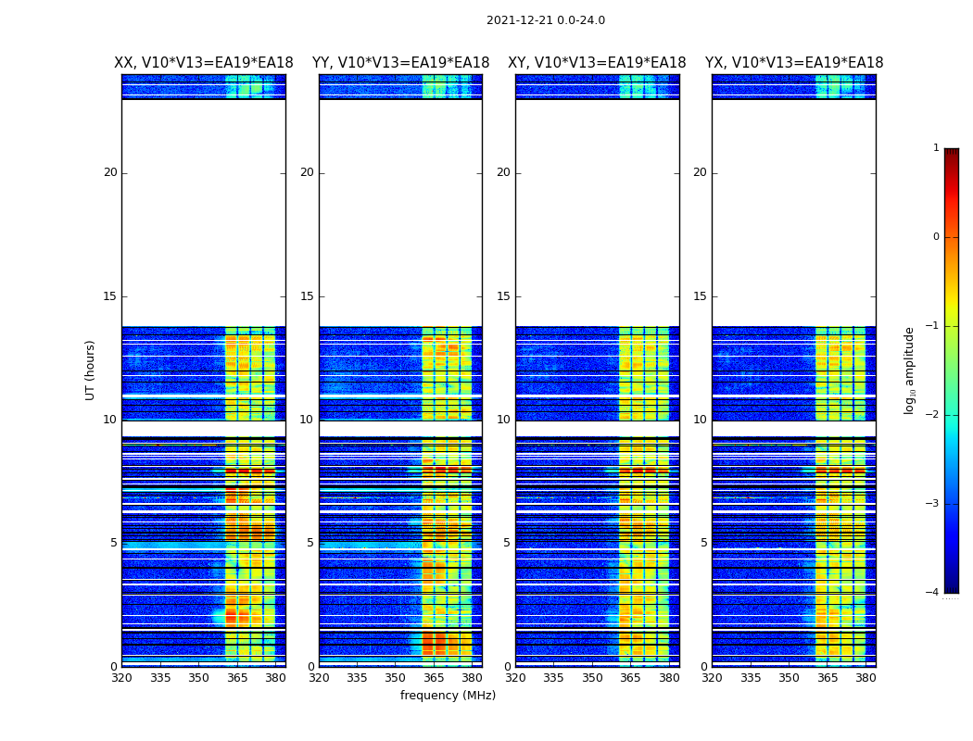
Task: Click the date title 2021-12-21 0.0-24.0
Action: 545,20
